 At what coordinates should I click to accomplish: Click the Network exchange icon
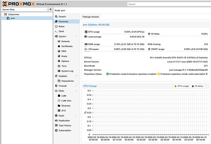pyautogui.click(x=59, y=41)
